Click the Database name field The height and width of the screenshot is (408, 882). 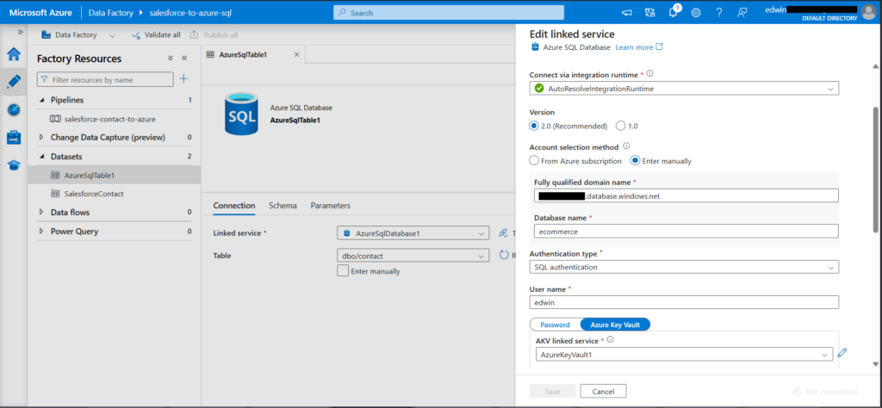(x=686, y=231)
